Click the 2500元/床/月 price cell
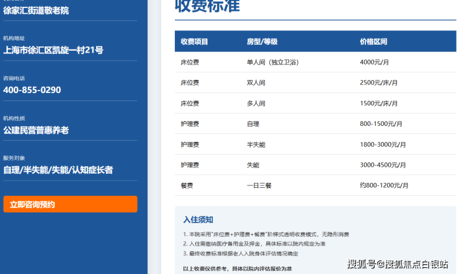 pyautogui.click(x=379, y=82)
